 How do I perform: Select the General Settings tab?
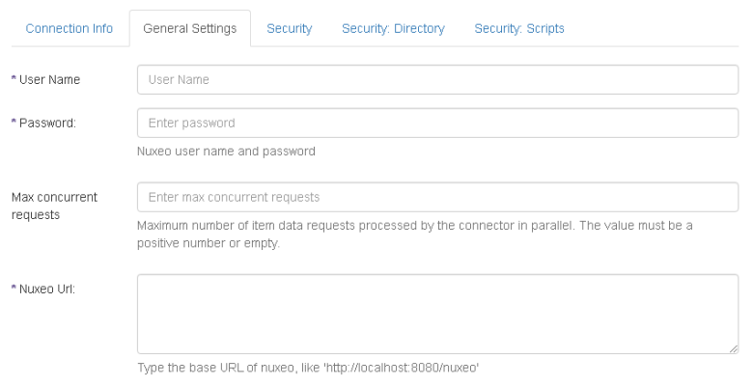point(189,29)
